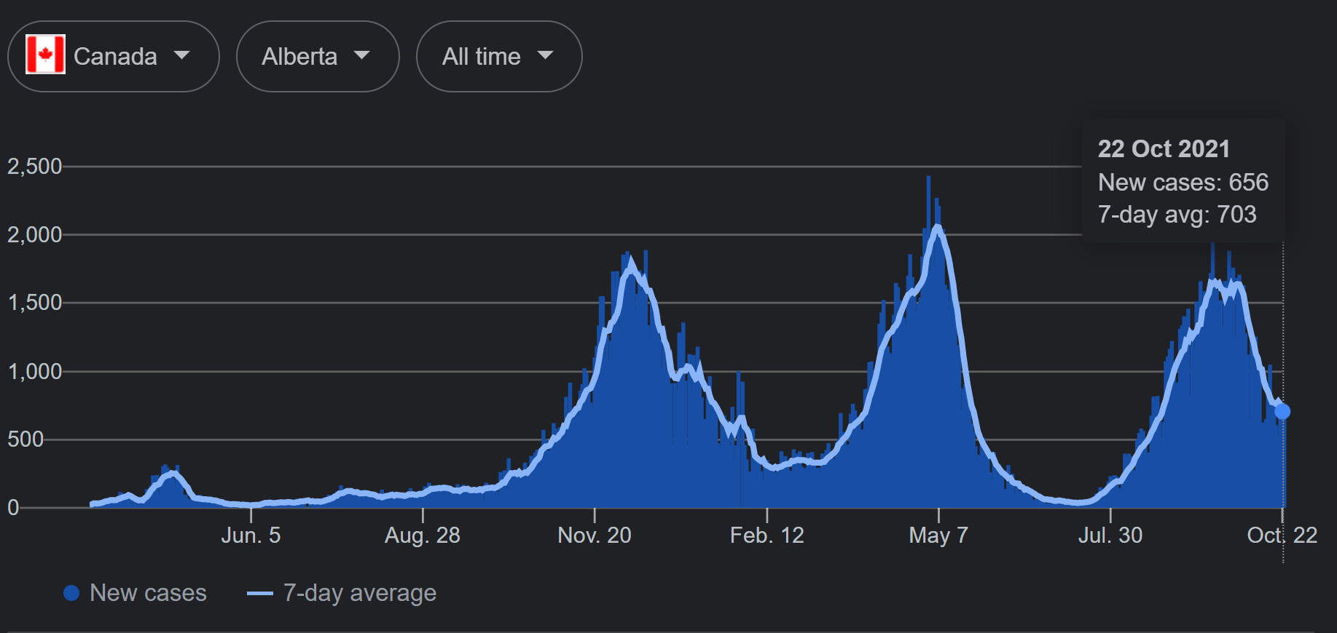Viewport: 1337px width, 633px height.
Task: Click the New cases: 656 tooltip line
Action: coord(1183,182)
